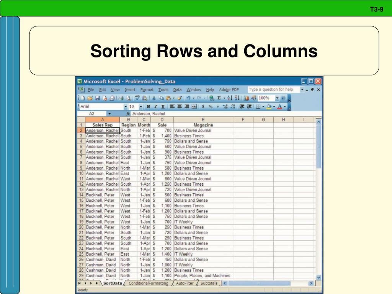This screenshot has height=294, width=392.
Task: Select row header 14
Action: pos(81,195)
